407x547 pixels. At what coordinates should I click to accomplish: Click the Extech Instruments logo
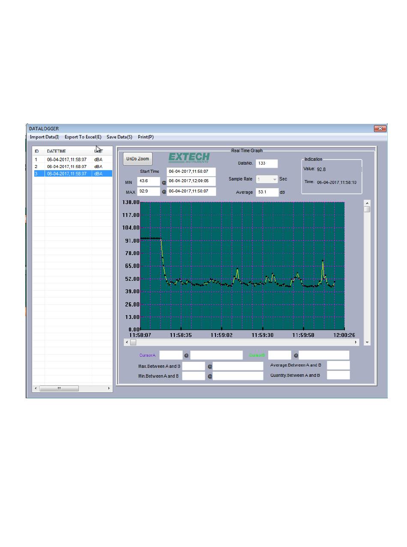(x=189, y=158)
